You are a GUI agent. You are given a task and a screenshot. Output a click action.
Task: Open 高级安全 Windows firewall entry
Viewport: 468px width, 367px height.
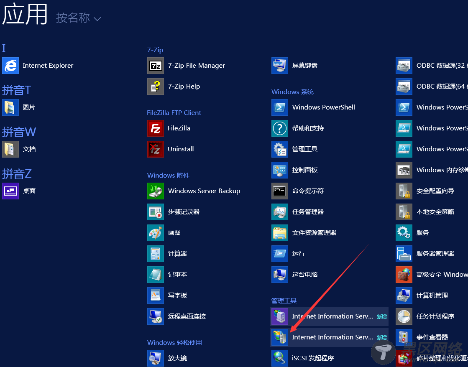click(432, 275)
